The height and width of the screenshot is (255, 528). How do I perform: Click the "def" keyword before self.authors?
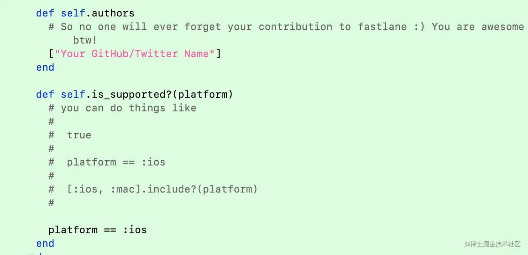(x=45, y=13)
